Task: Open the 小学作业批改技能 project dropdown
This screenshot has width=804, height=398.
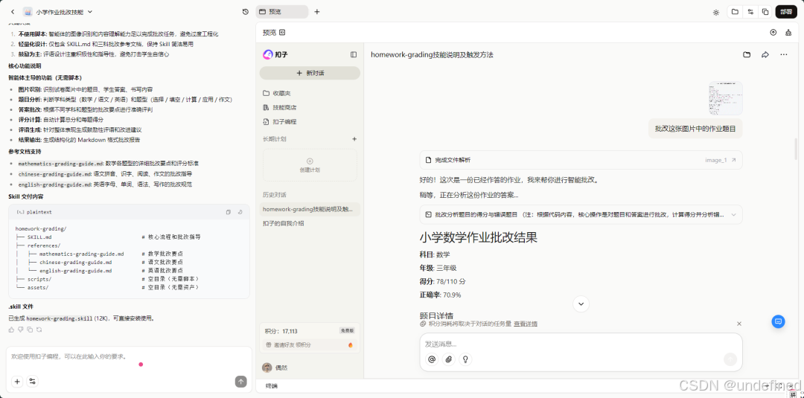Action: point(59,12)
